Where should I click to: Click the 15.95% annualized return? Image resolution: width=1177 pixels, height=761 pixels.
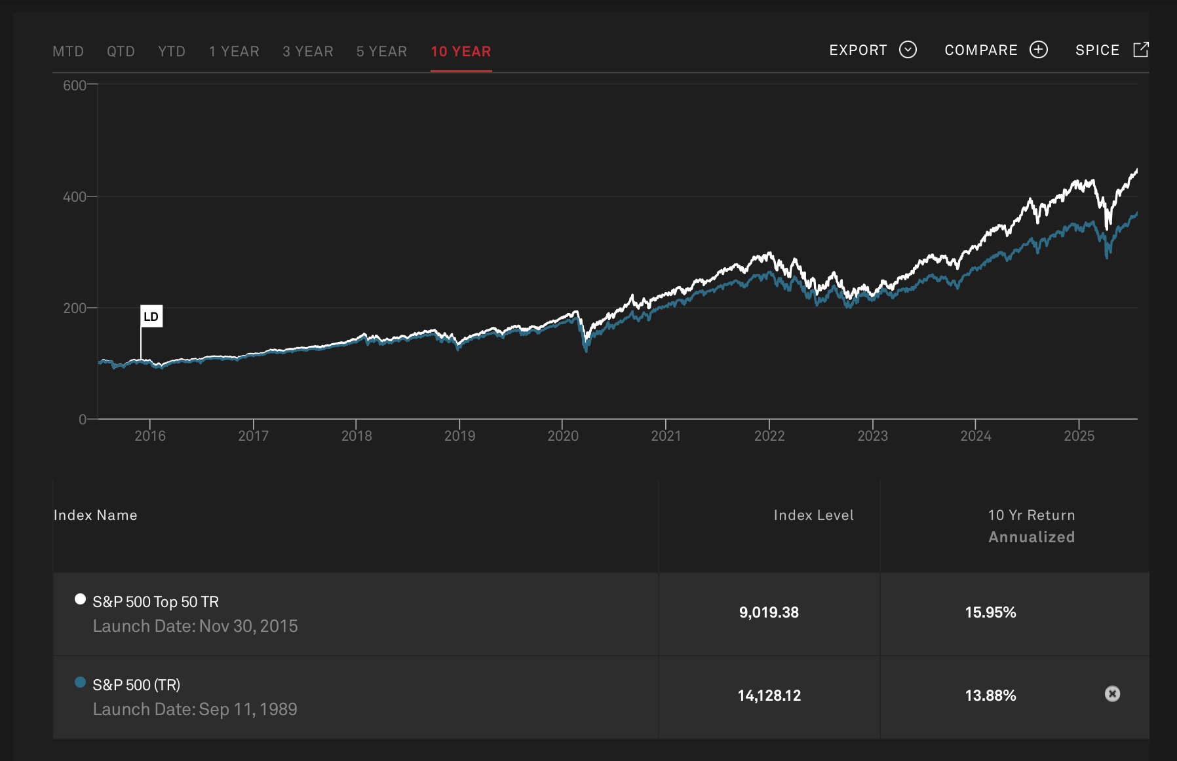(990, 612)
